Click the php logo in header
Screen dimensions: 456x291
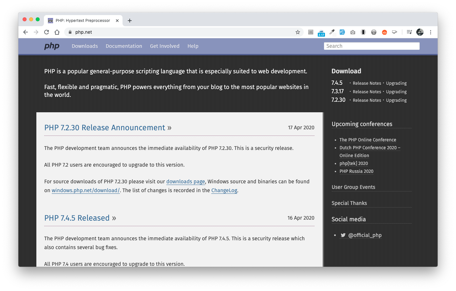click(x=52, y=46)
